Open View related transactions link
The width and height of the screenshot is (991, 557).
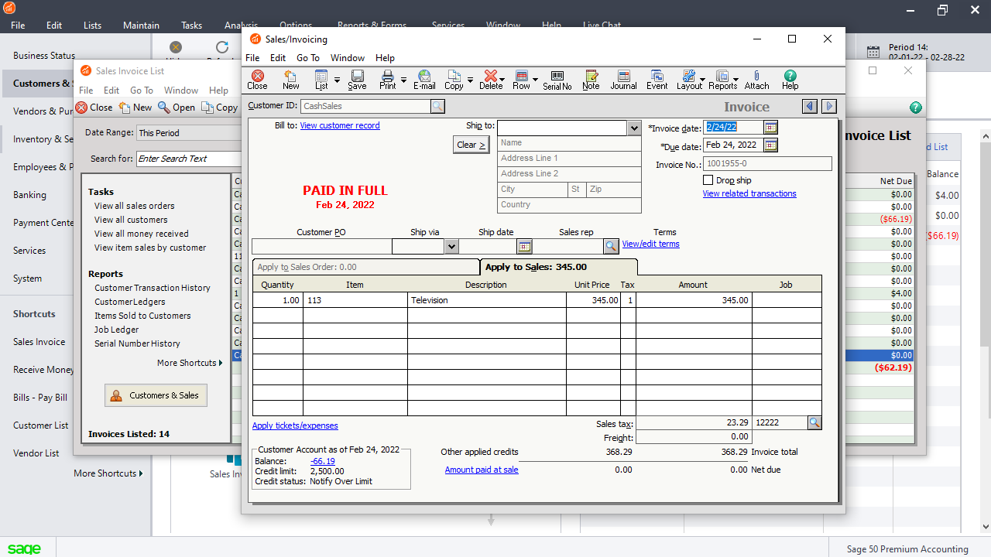tap(749, 193)
